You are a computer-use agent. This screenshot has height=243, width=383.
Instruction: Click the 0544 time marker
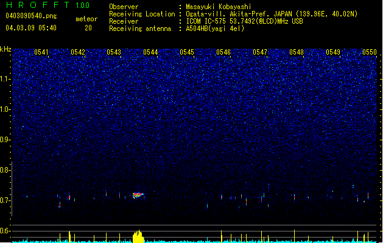pyautogui.click(x=150, y=52)
